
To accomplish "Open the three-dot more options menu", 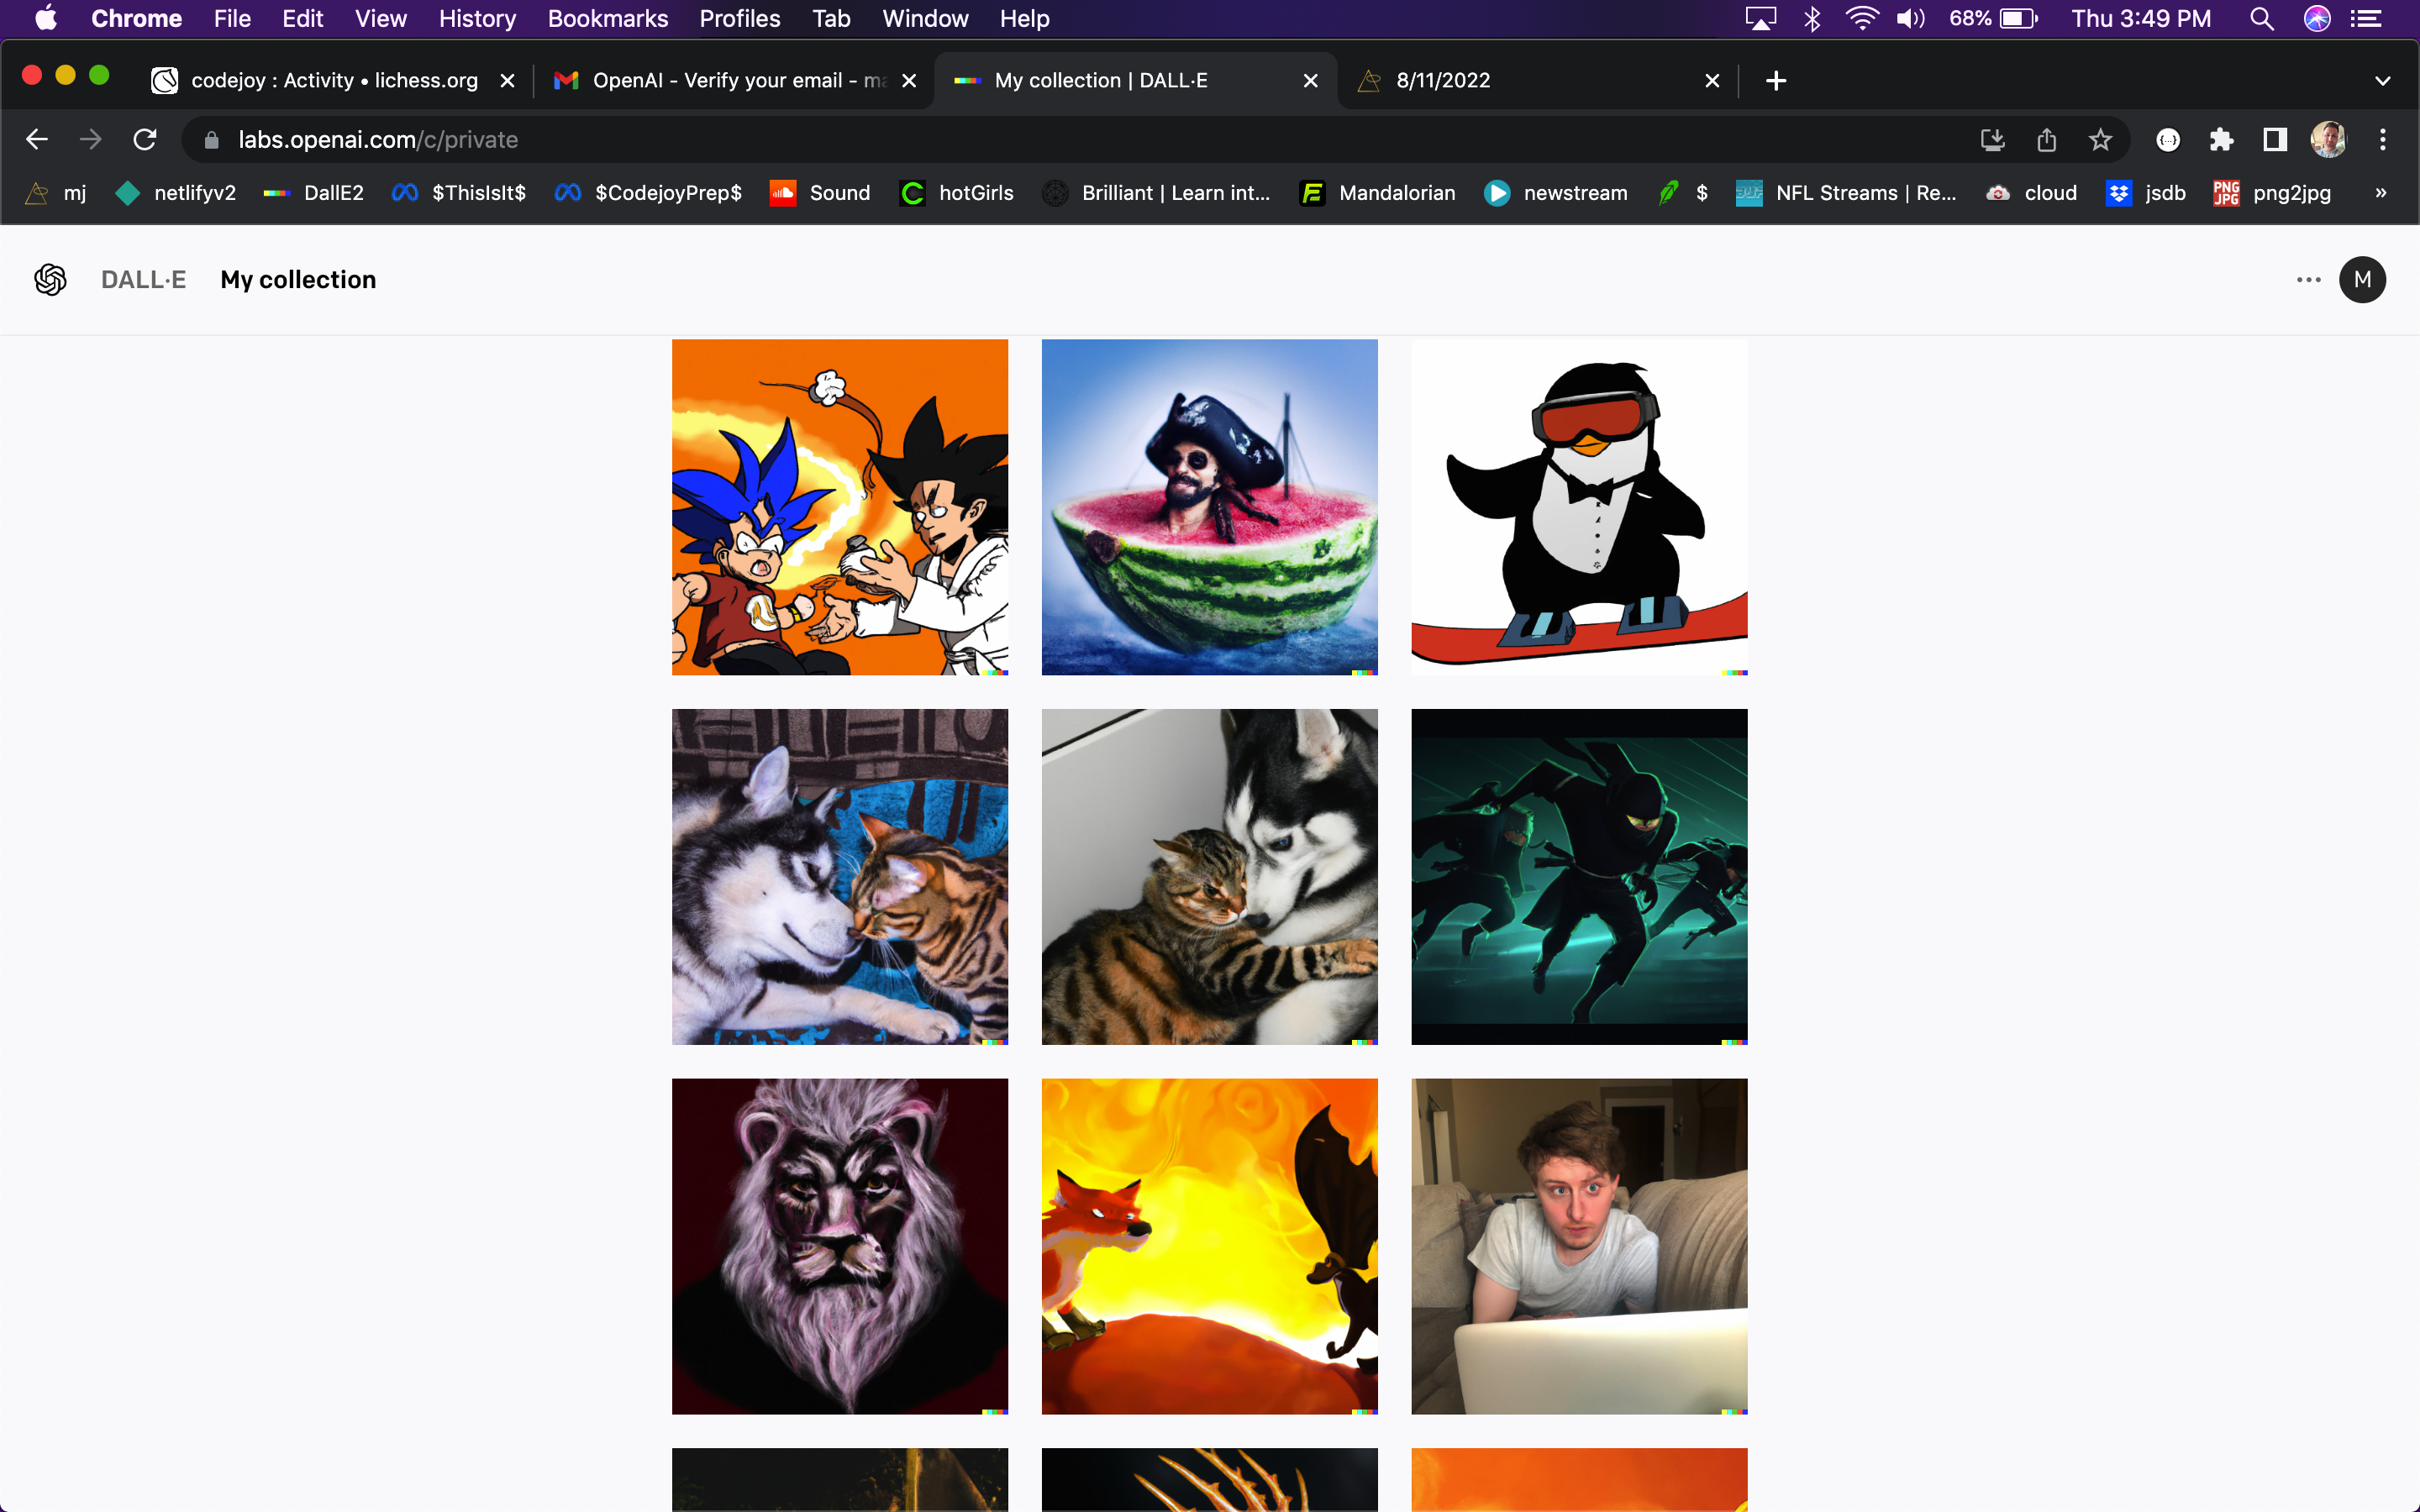I will [x=2308, y=280].
